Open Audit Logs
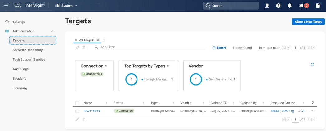This screenshot has height=131, width=326. tap(21, 69)
